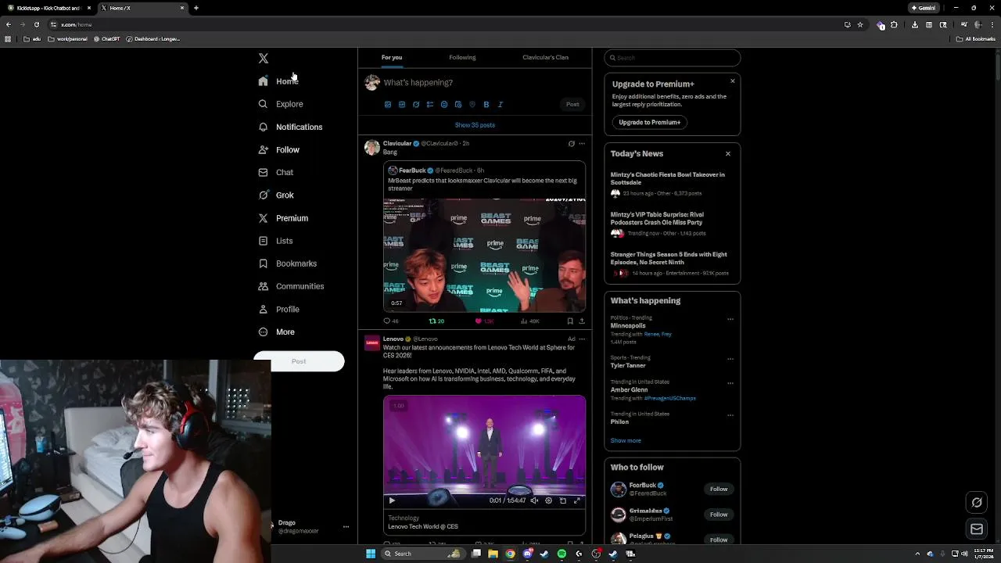
Task: Tag location in the composer
Action: point(472,104)
